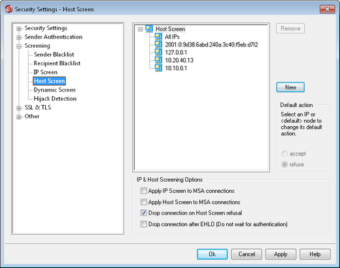Click the icon beside the 2001:0:9d38 IPv6 entry
The height and width of the screenshot is (268, 340).
click(x=158, y=44)
